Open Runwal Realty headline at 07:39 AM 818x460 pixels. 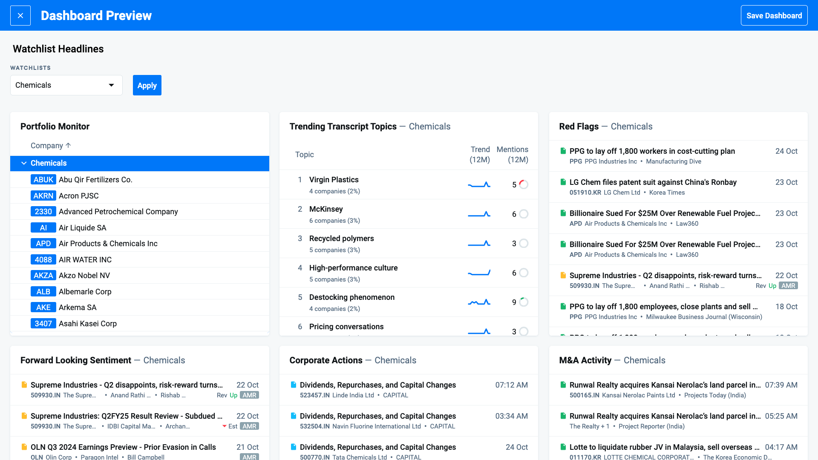pyautogui.click(x=665, y=385)
